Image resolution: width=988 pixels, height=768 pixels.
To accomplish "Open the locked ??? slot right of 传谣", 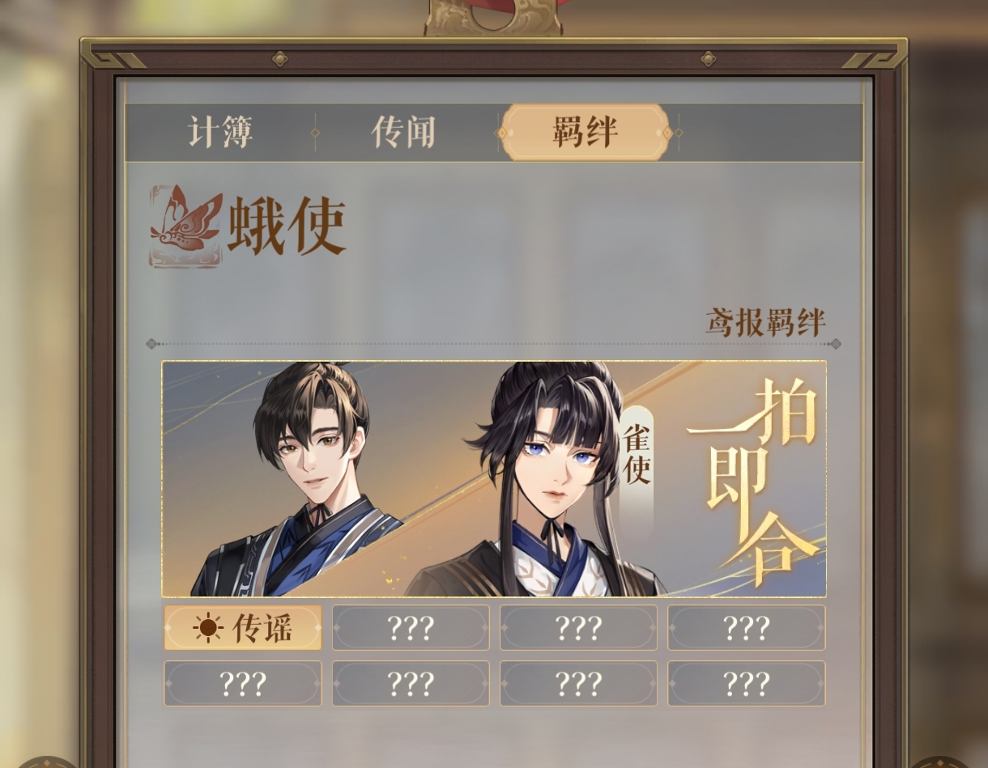I will (411, 628).
